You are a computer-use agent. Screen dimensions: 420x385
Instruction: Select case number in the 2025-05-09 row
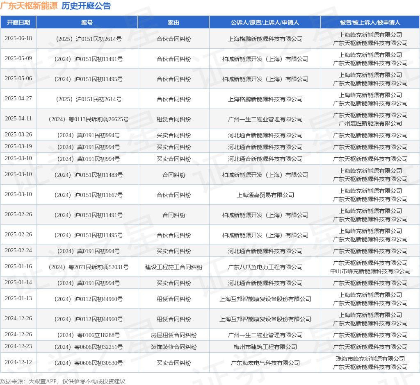tap(89, 59)
